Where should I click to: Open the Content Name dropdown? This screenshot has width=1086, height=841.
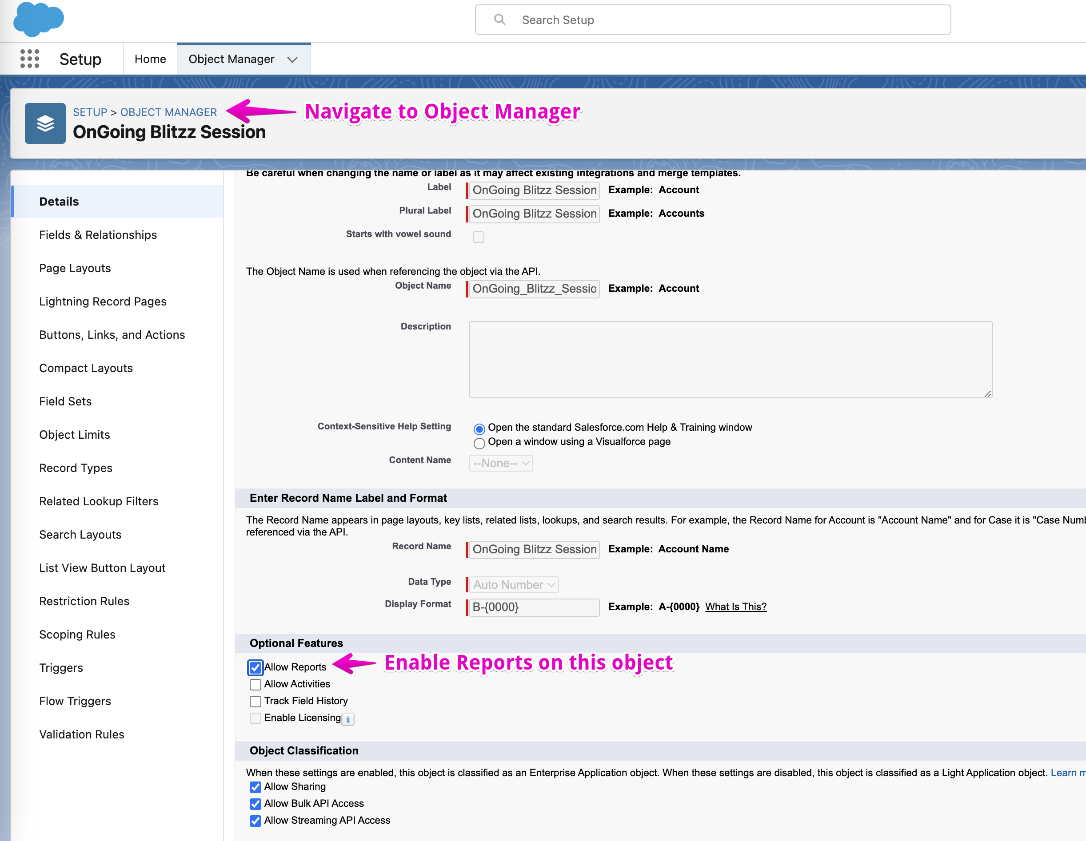pos(501,463)
